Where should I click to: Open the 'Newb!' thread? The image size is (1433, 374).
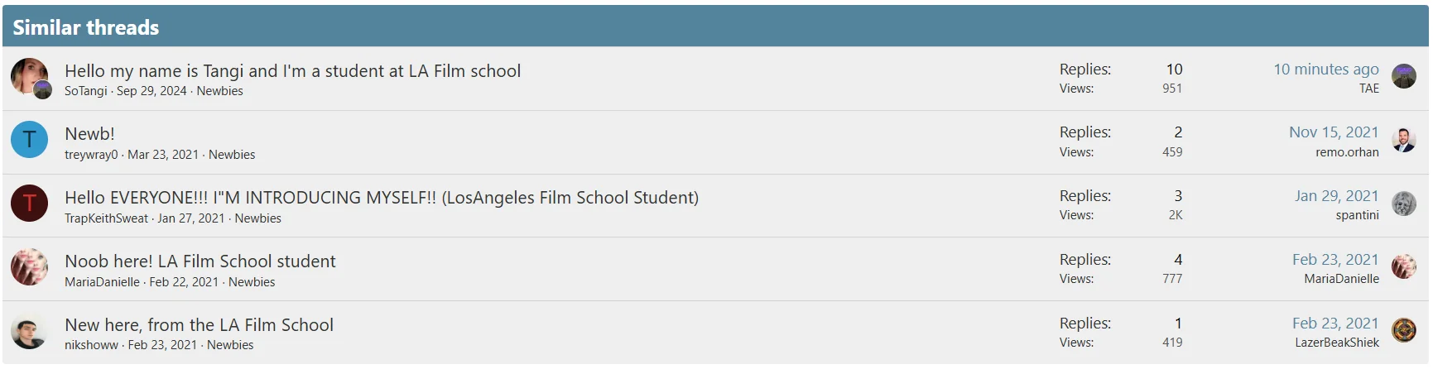tap(89, 134)
